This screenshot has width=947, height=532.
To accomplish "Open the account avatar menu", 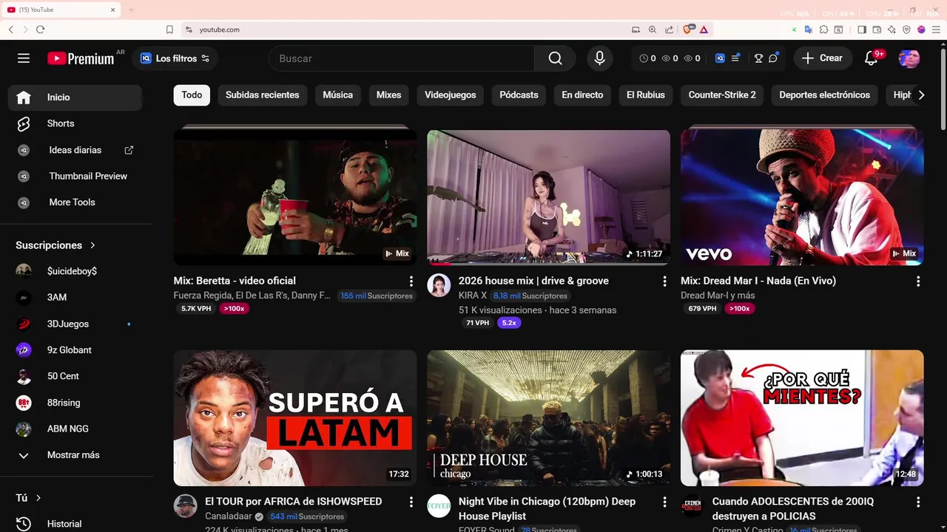I will pyautogui.click(x=909, y=58).
